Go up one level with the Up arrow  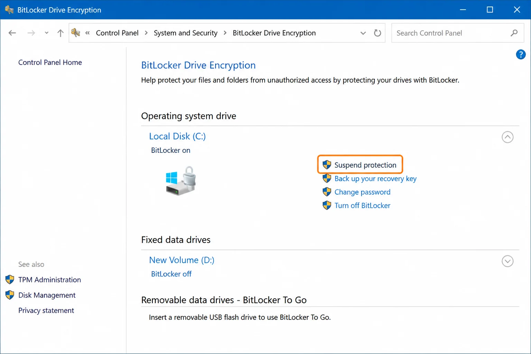60,33
